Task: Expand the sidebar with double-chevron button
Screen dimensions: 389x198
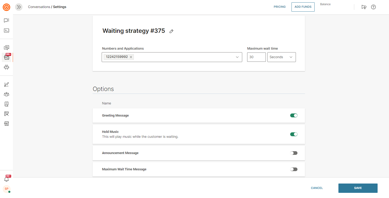Action: coord(19,7)
